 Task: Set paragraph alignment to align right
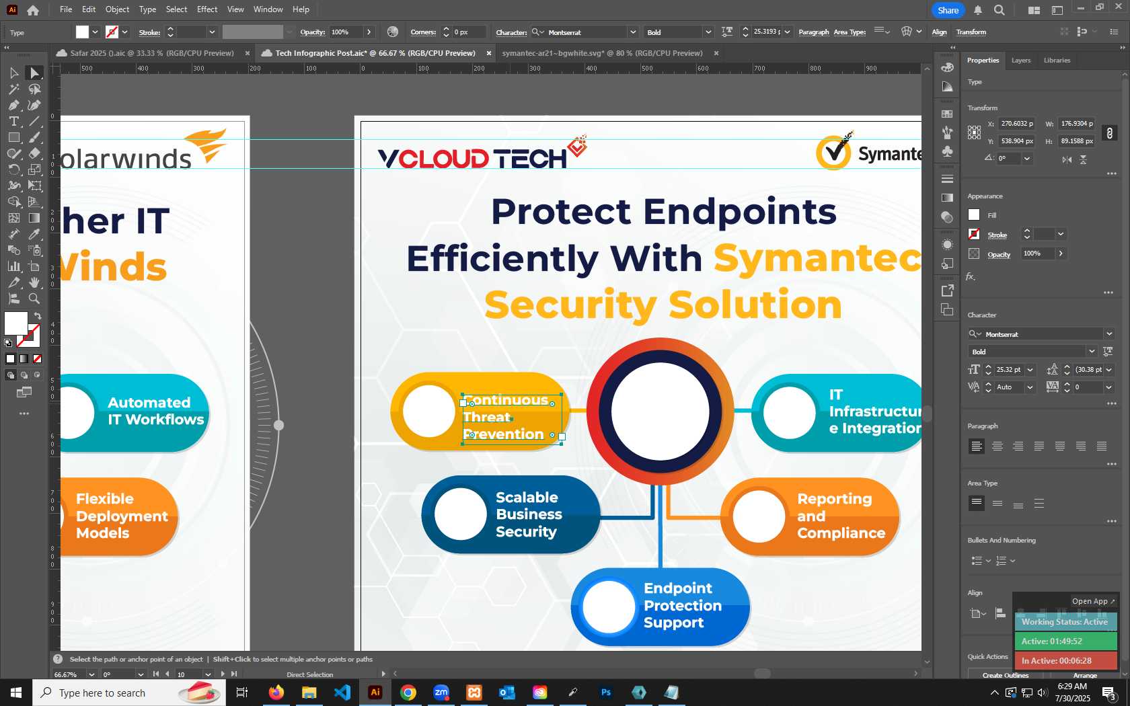(1018, 446)
